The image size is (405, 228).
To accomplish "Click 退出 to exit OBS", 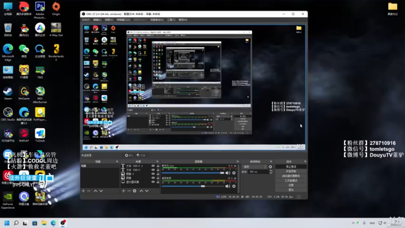I will [291, 190].
